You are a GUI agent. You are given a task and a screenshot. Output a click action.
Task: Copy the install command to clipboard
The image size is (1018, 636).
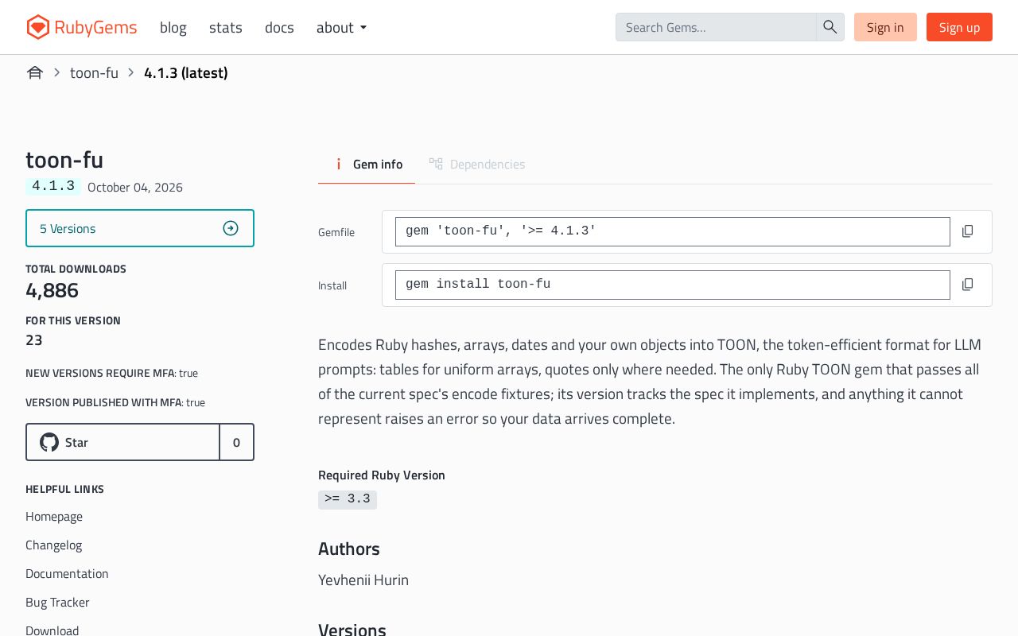[x=967, y=285]
